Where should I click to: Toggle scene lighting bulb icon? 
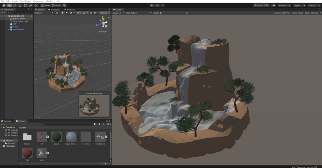(x=63, y=13)
